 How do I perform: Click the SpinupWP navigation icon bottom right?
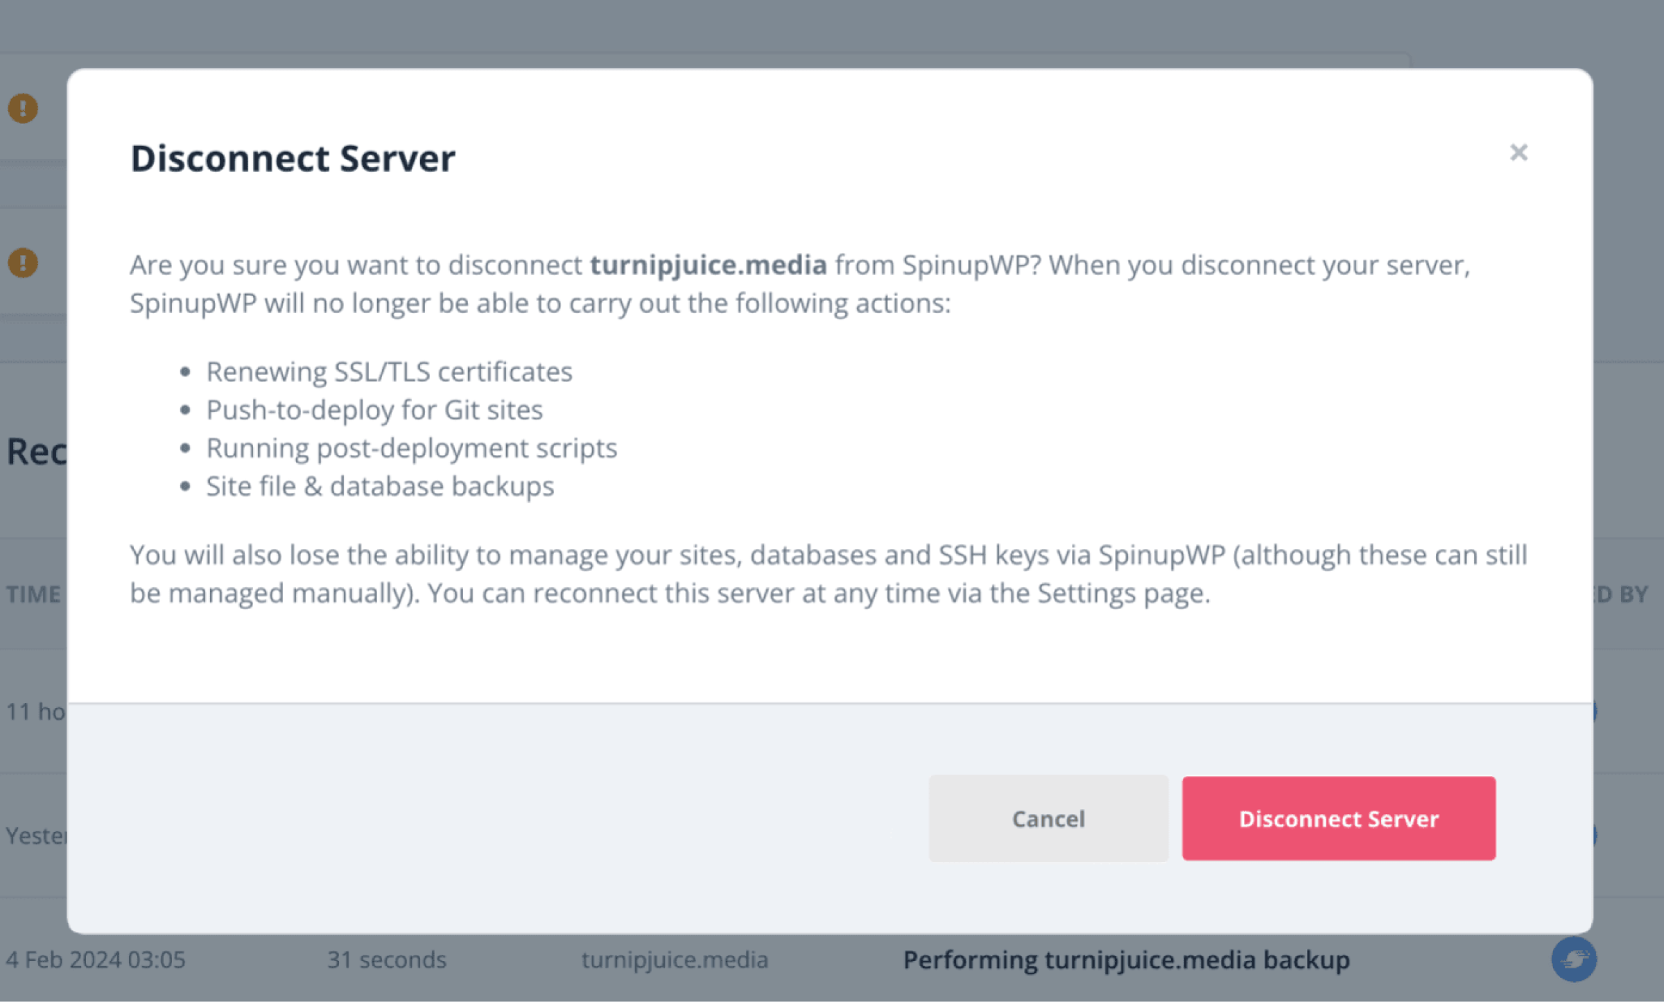1574,959
